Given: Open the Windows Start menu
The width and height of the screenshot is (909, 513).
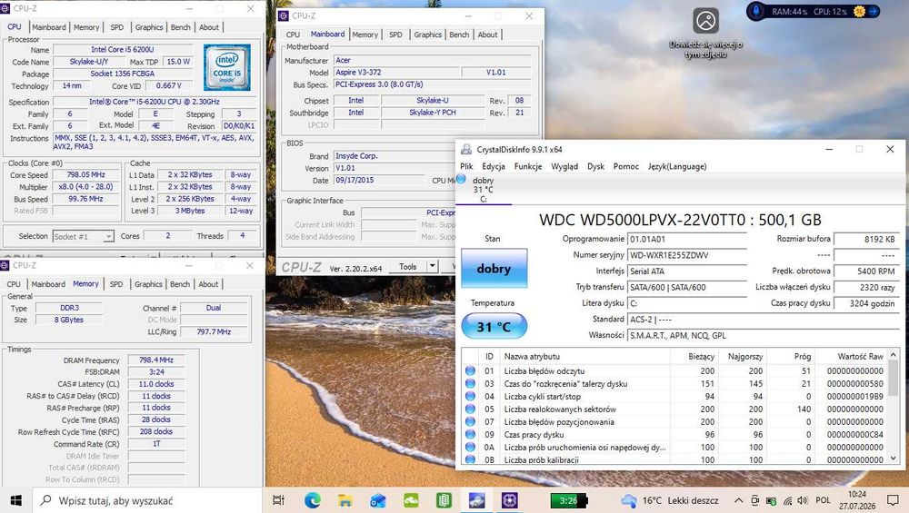Looking at the screenshot, I should 15,500.
